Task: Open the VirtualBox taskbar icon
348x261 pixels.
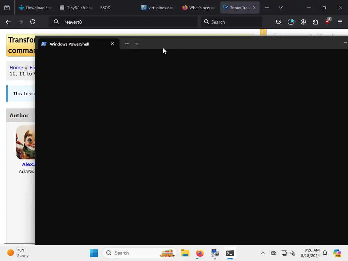Action: coord(215,253)
